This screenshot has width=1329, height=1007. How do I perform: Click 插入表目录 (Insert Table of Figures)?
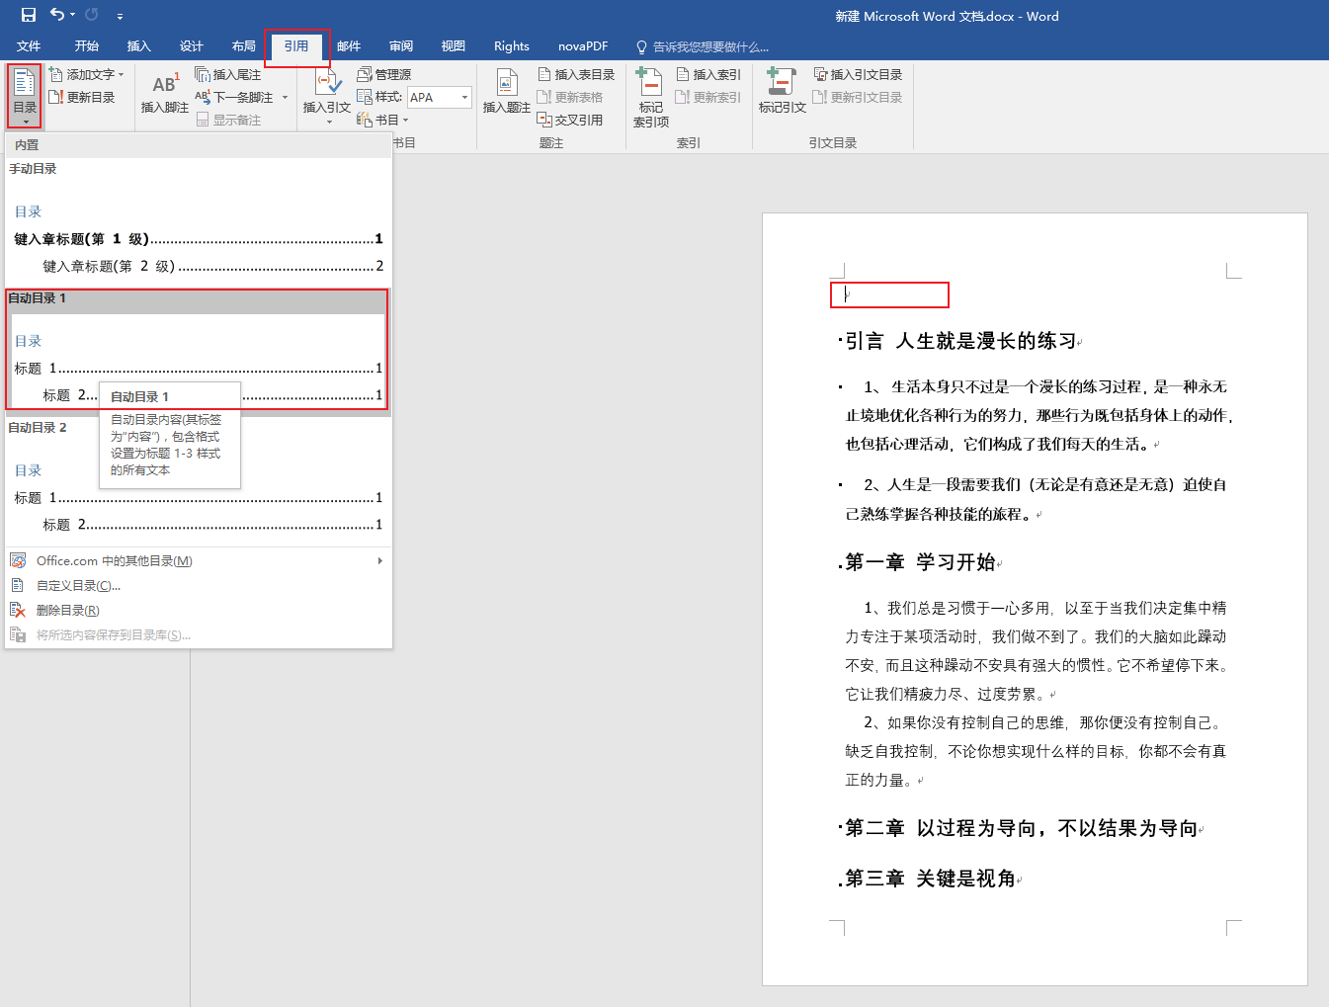(576, 75)
